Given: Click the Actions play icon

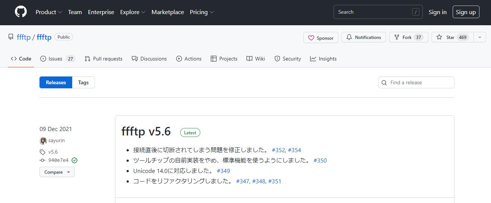Looking at the screenshot, I should click(x=179, y=59).
